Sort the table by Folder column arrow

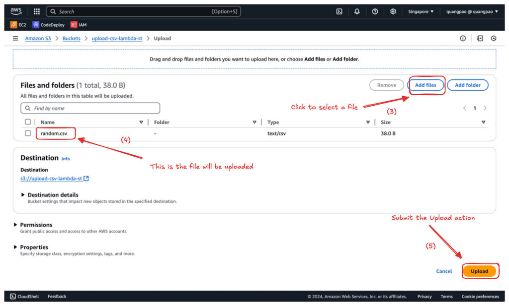click(x=254, y=122)
